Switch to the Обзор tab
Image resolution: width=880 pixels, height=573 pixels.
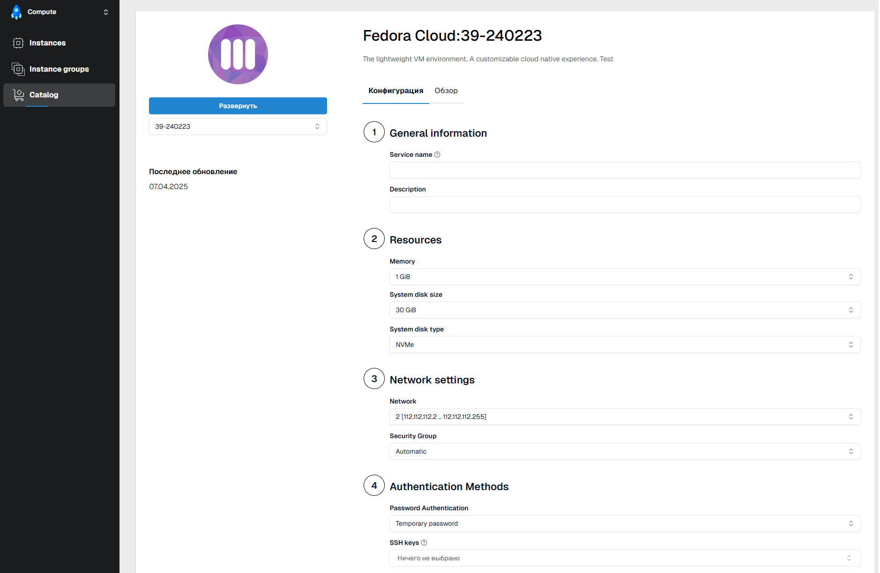(x=446, y=91)
